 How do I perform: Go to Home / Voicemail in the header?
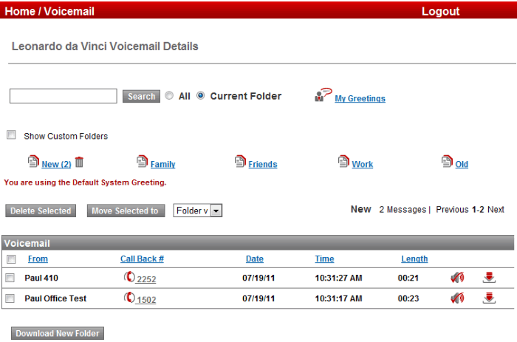[x=49, y=11]
